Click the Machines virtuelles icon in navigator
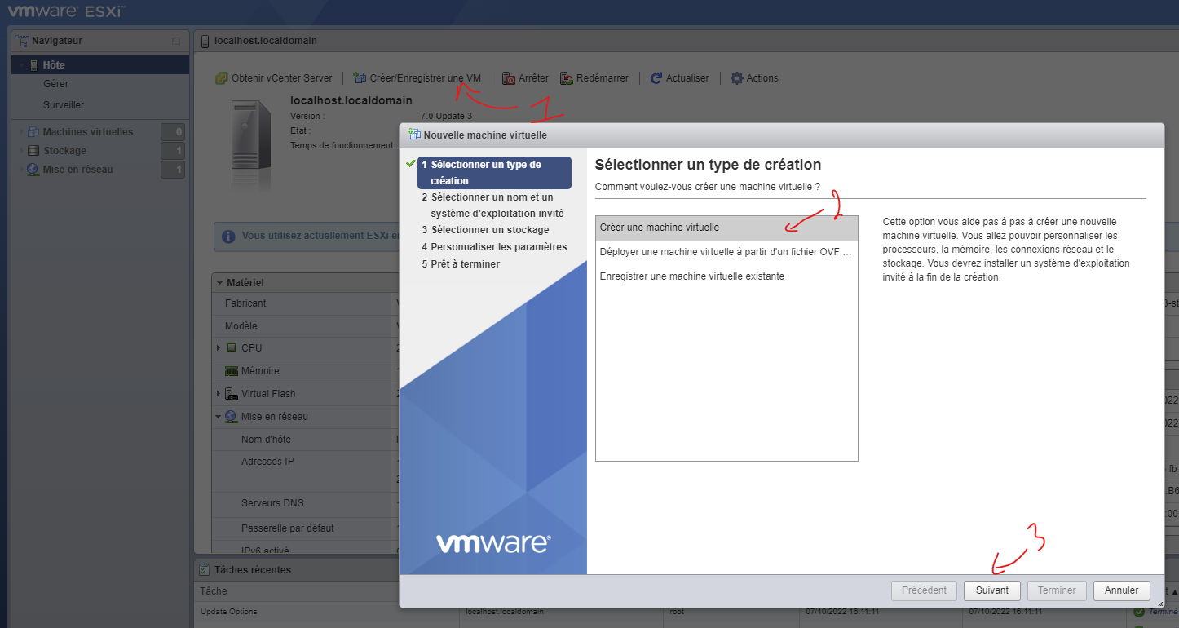The height and width of the screenshot is (628, 1179). [33, 132]
